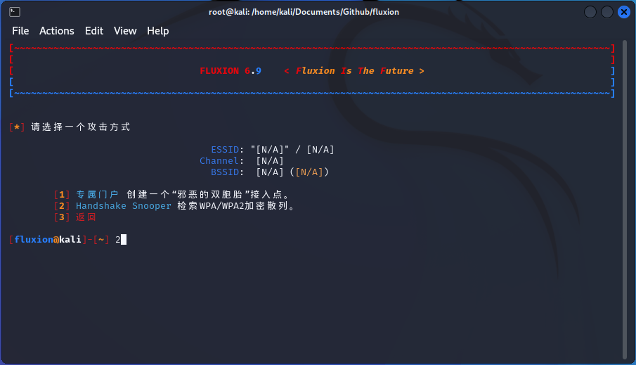Click the '请选择一个攻击方式' prompt line
Screen dimensions: 636x365
tap(70, 127)
